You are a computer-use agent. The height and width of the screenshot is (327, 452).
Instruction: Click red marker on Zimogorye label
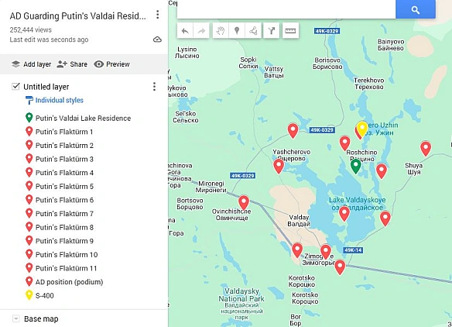click(326, 251)
